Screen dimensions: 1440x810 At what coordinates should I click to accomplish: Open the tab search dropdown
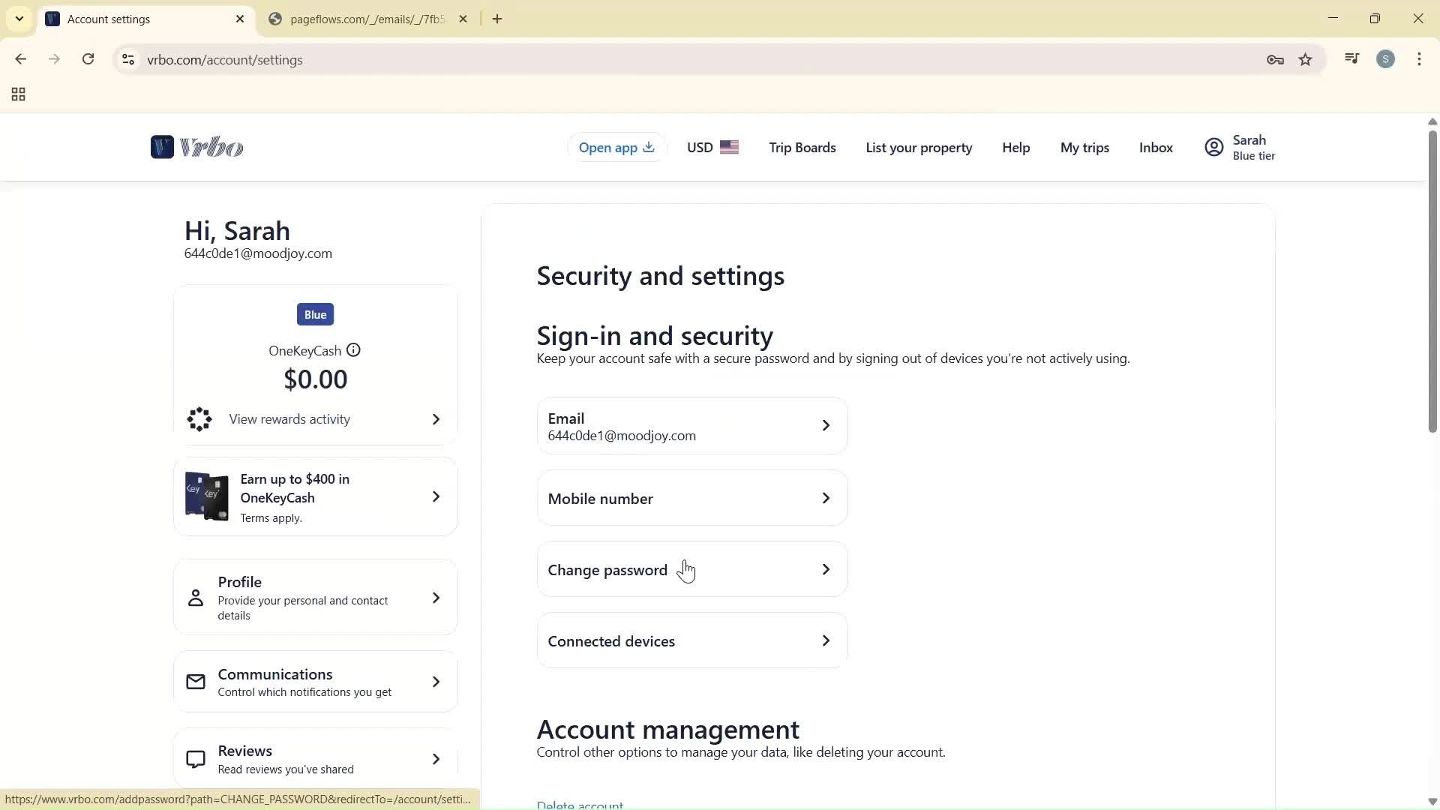point(19,19)
